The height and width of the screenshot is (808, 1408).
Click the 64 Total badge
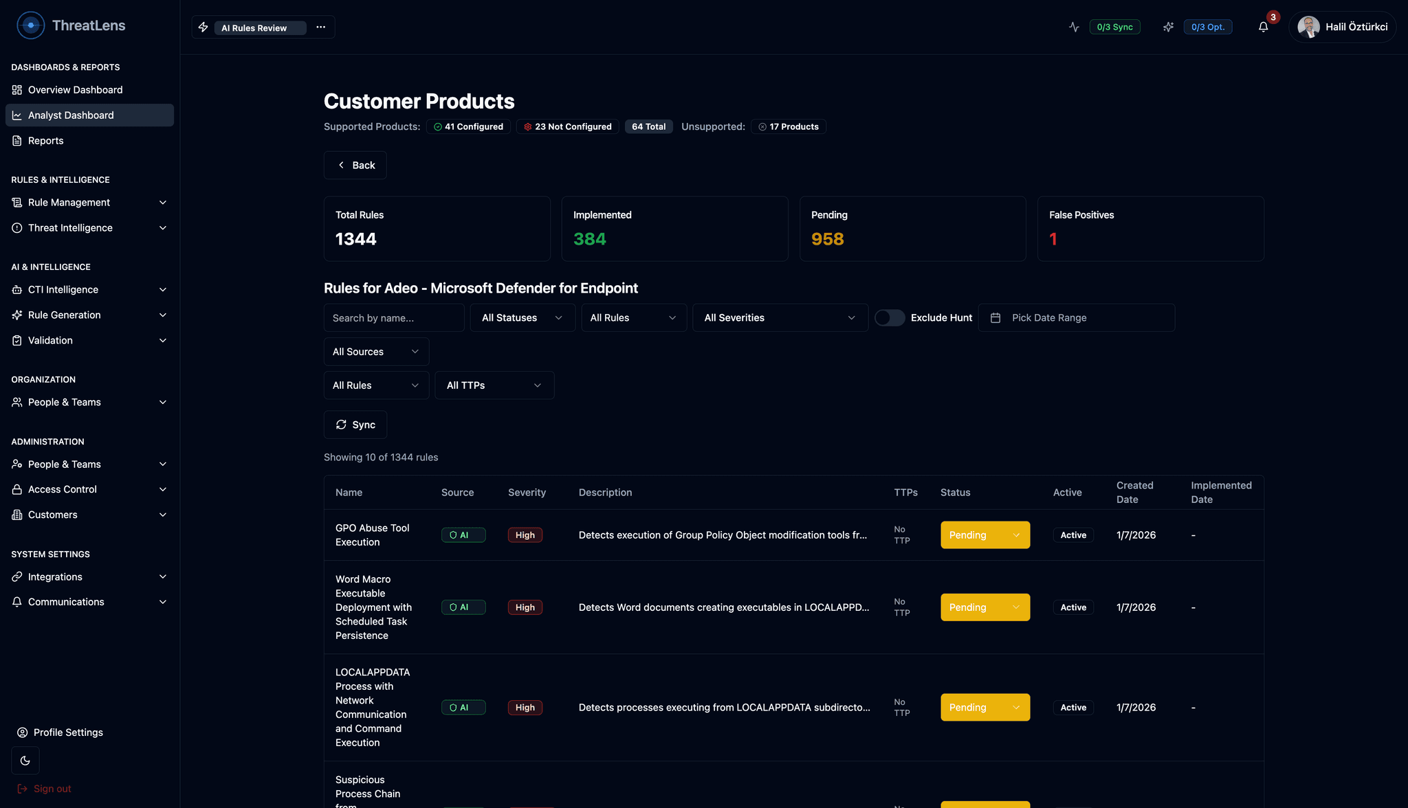649,127
